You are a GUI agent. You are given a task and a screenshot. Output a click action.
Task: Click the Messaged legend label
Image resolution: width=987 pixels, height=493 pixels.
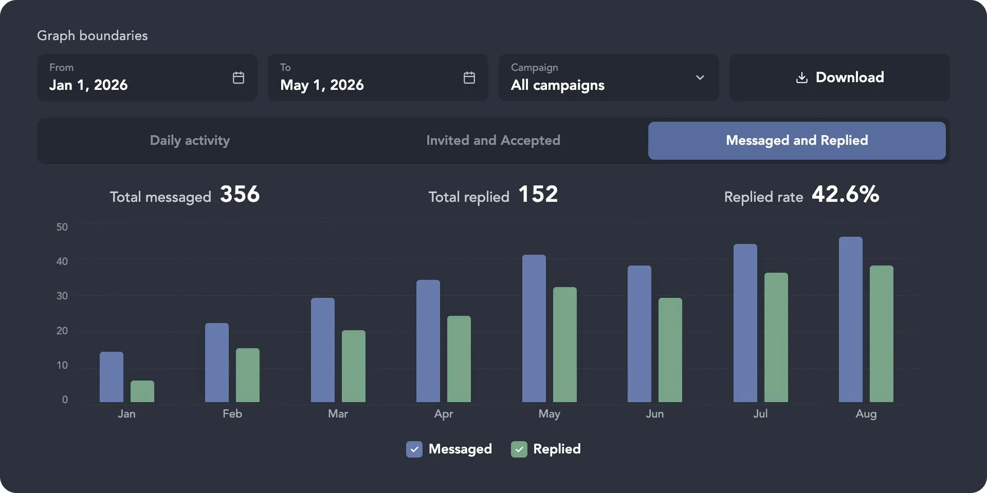(x=460, y=449)
